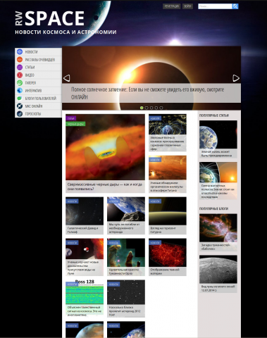Open the water on Moon news thumbnail

[x=85, y=249]
